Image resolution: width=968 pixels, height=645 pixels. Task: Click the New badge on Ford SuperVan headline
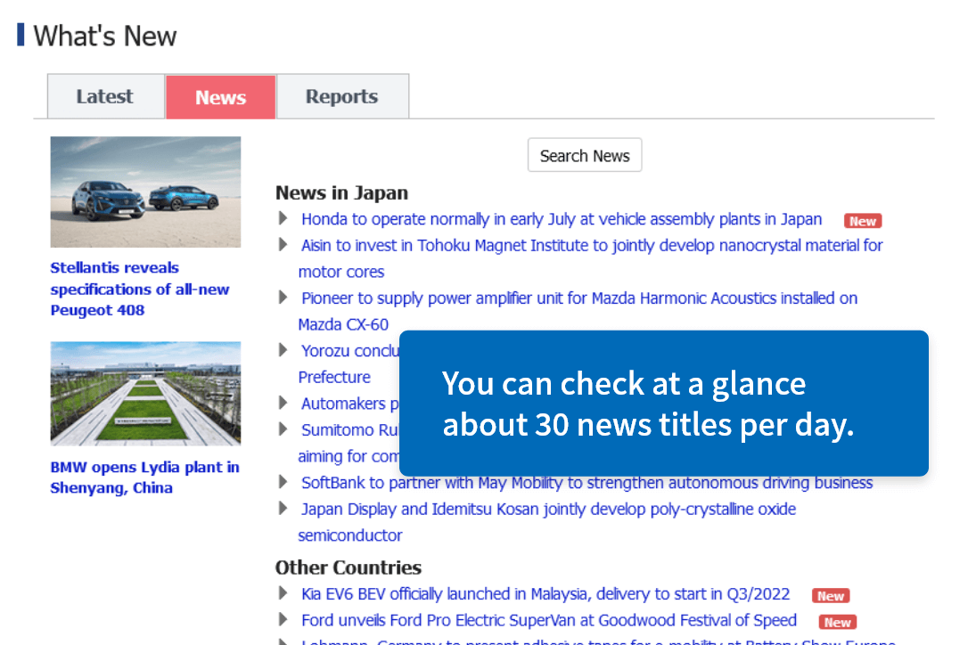837,622
